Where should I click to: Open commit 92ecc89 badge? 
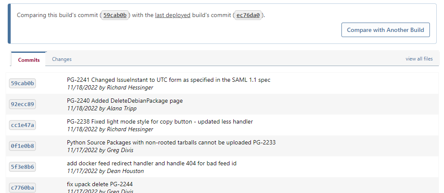pyautogui.click(x=22, y=104)
